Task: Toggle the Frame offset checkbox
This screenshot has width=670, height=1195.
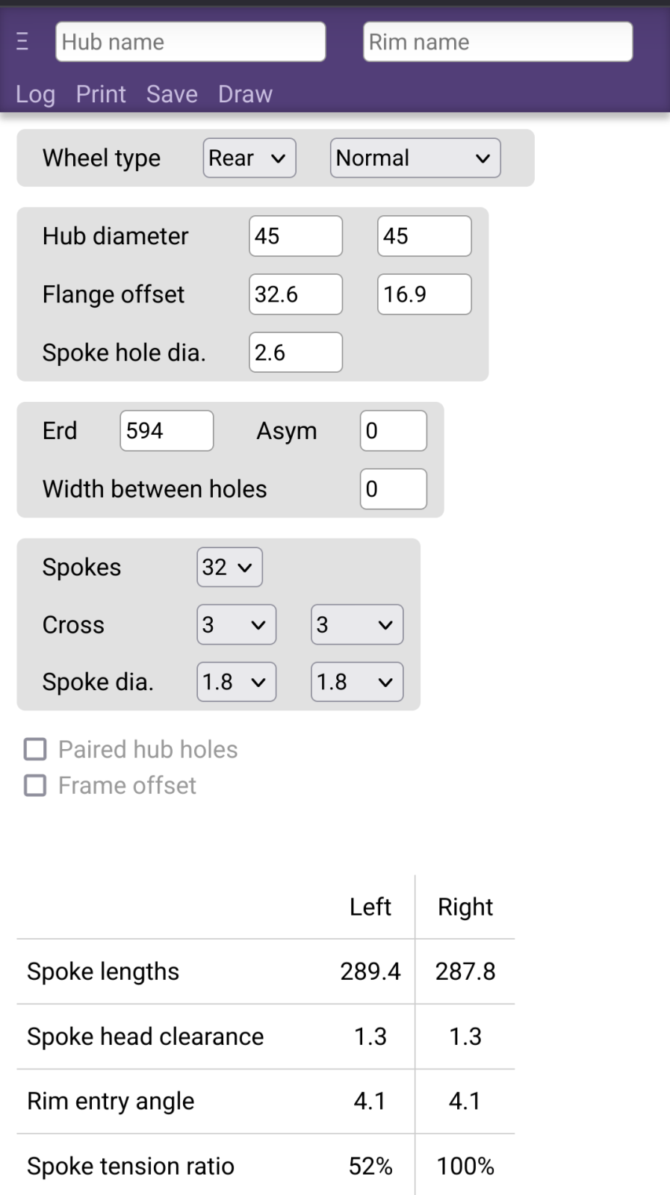Action: pyautogui.click(x=35, y=785)
